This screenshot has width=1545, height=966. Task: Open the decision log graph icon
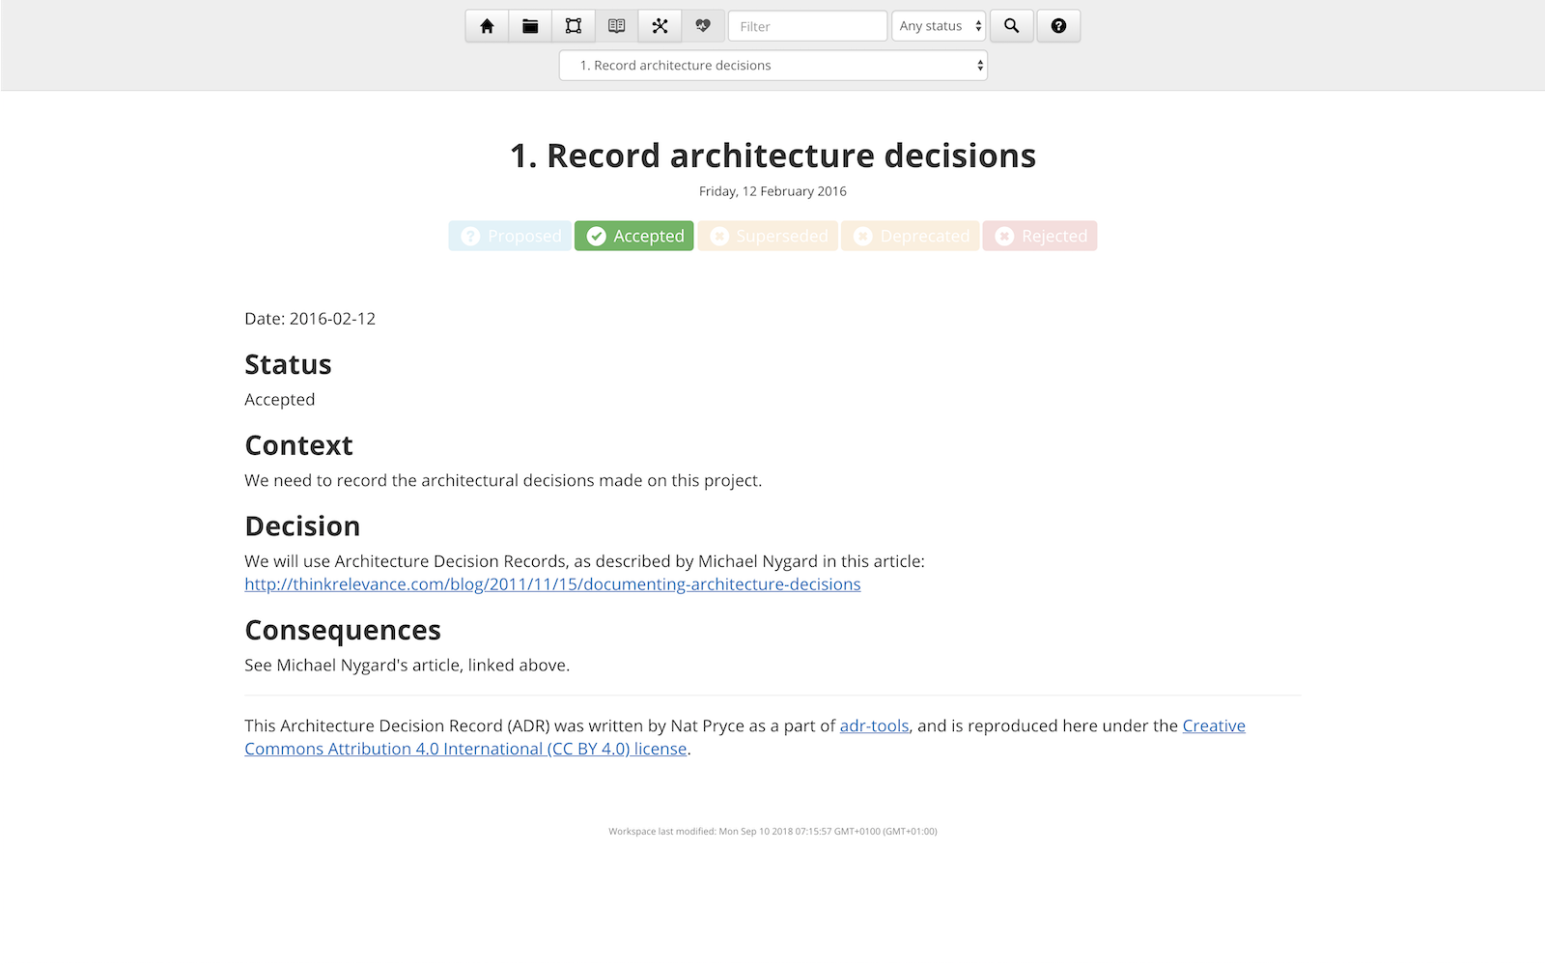point(660,26)
